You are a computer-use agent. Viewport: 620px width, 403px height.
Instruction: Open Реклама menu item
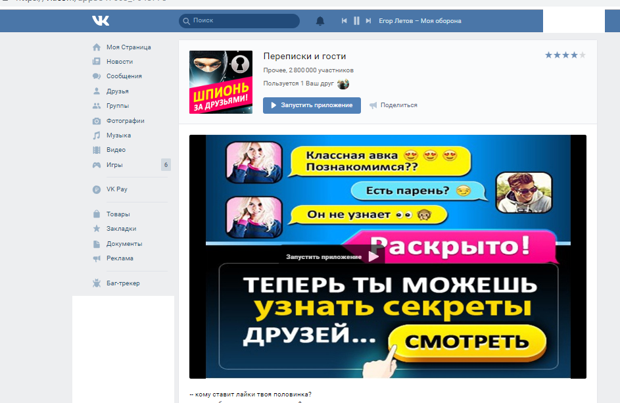120,258
